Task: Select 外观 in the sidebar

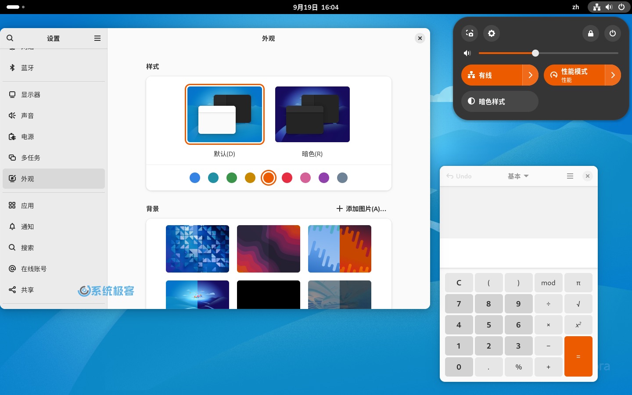Action: [x=54, y=179]
